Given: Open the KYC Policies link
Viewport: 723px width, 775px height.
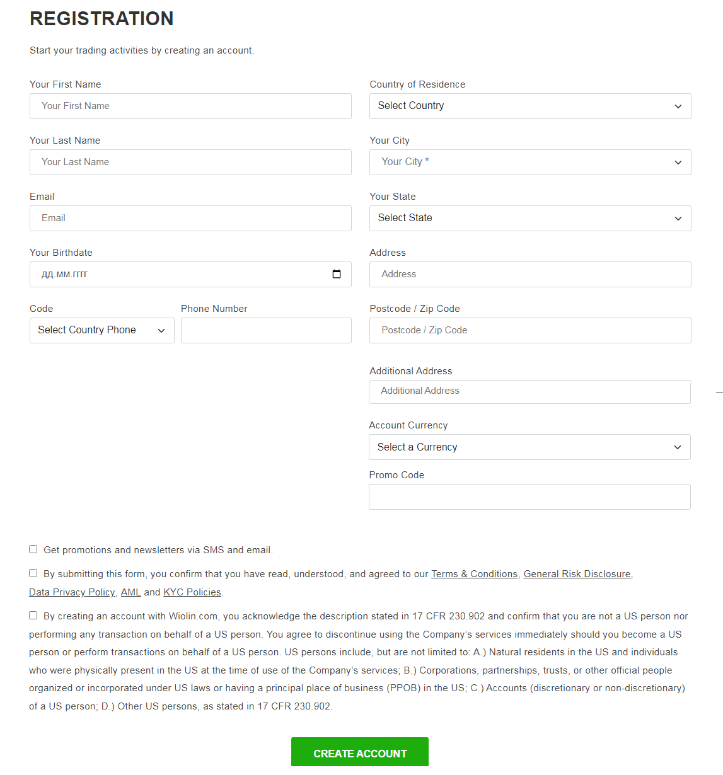Looking at the screenshot, I should click(192, 592).
